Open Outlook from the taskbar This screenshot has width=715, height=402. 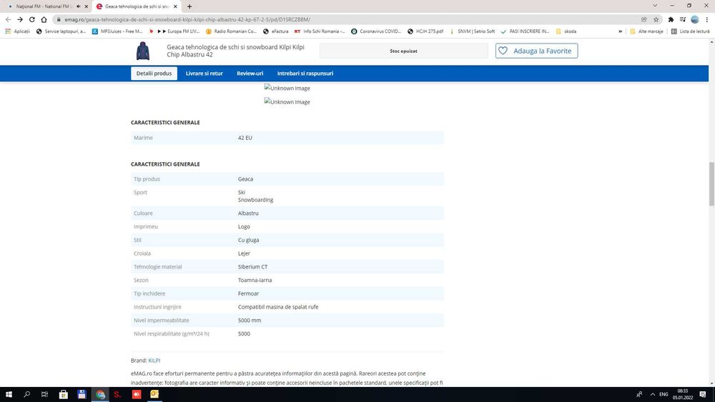tap(154, 394)
